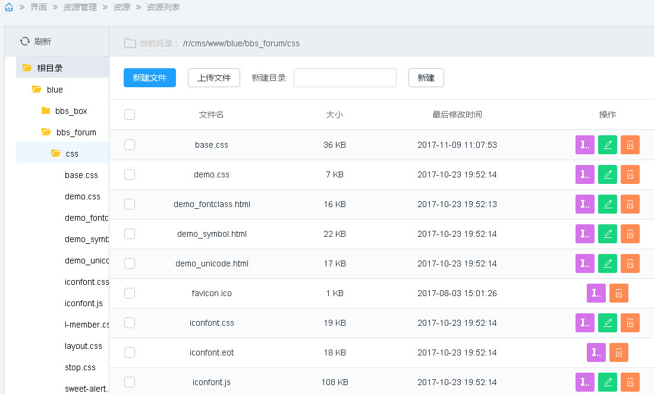Delete iconfont.eot using the trash icon
This screenshot has height=394, width=654.
(618, 352)
